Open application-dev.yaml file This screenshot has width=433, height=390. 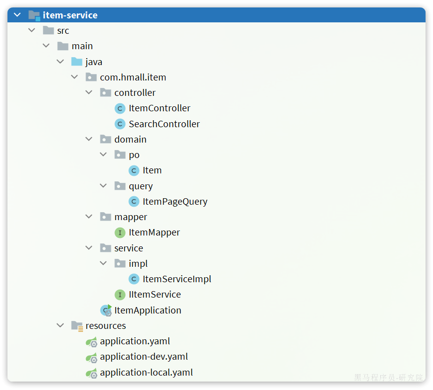[144, 357]
